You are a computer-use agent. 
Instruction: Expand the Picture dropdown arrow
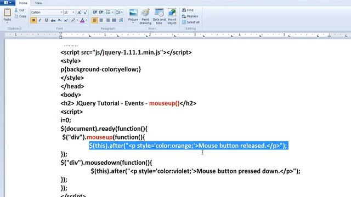click(x=133, y=23)
